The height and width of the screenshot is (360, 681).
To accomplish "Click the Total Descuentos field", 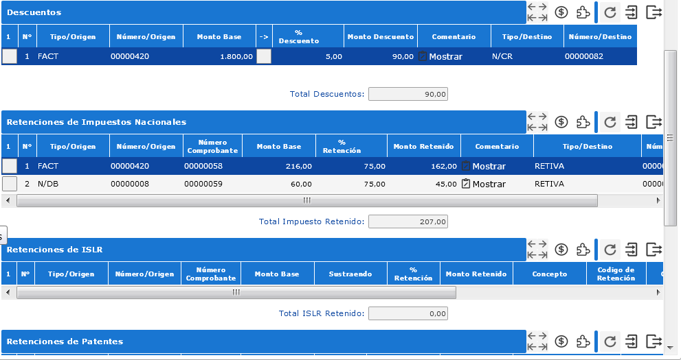I will click(408, 94).
